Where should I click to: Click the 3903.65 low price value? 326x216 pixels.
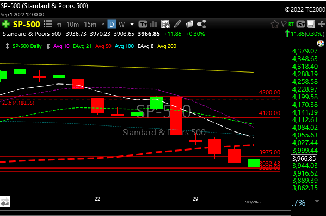124,34
